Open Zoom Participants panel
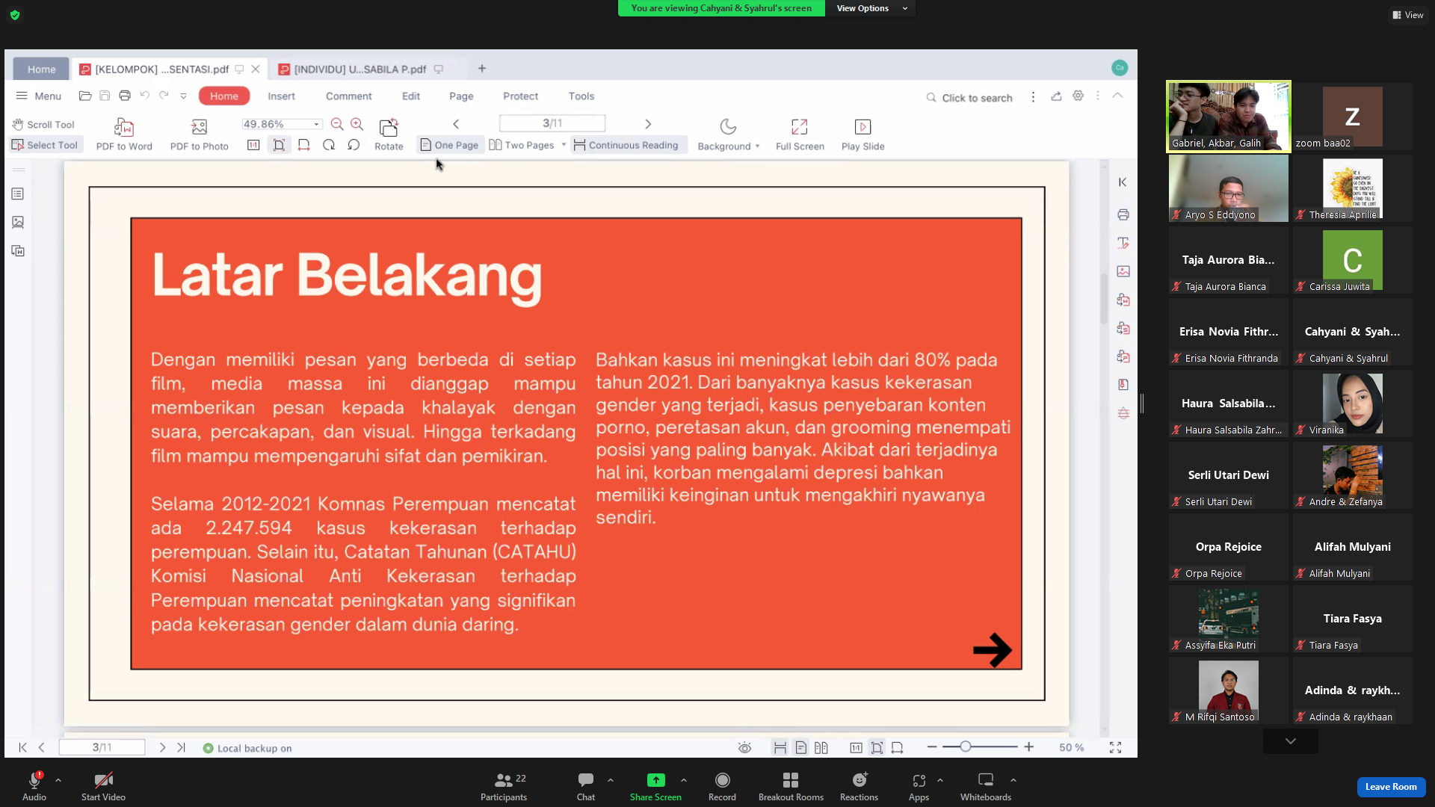This screenshot has width=1435, height=807. 504,787
